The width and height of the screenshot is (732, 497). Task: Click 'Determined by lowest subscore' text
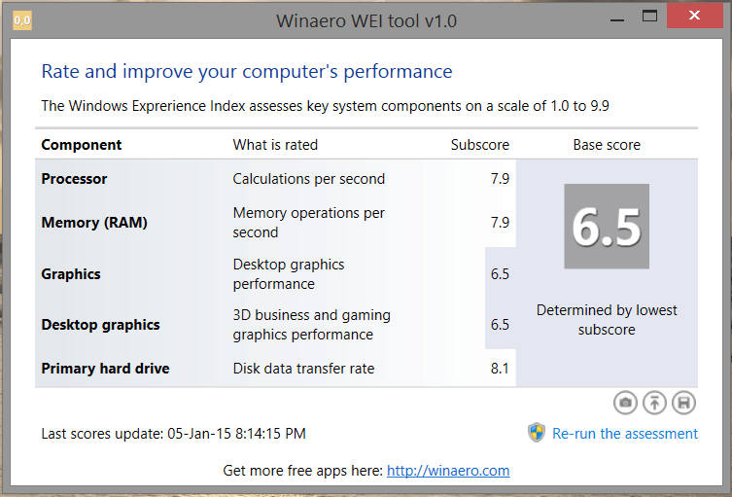pyautogui.click(x=607, y=320)
